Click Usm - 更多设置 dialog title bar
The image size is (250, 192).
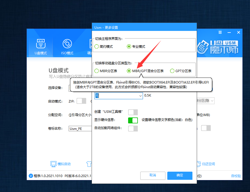pos(144,27)
